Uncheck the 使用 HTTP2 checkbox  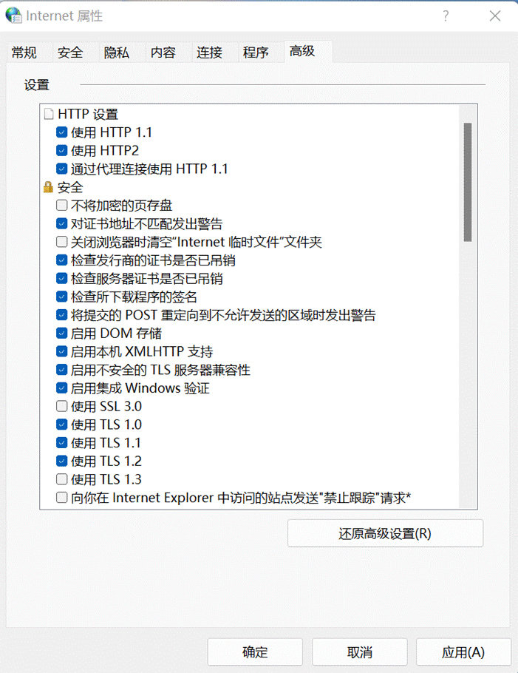coord(62,151)
